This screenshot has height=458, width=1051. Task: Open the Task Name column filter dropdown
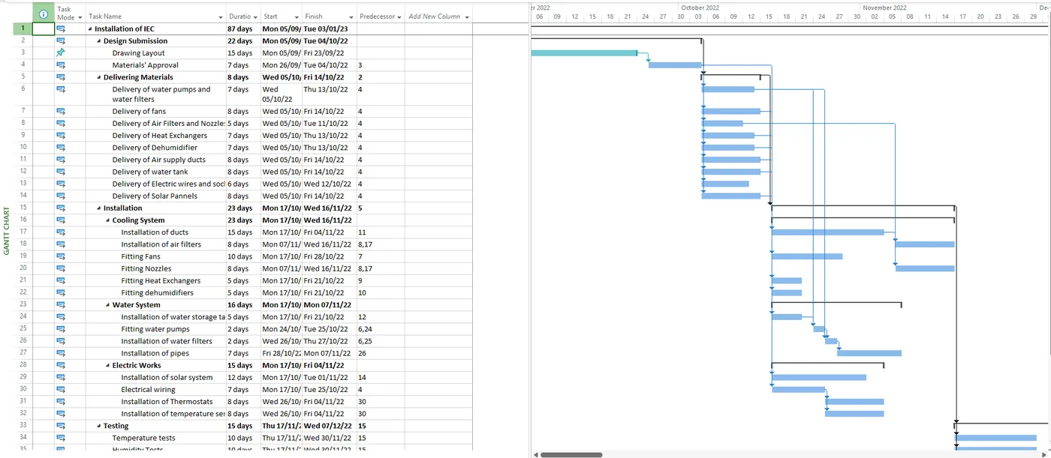[221, 17]
